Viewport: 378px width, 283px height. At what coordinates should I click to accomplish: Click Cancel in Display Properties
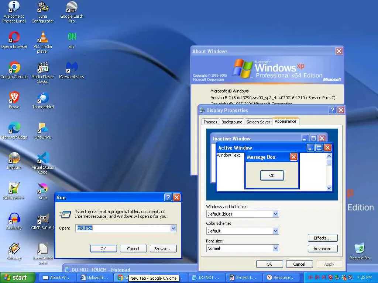(x=299, y=264)
